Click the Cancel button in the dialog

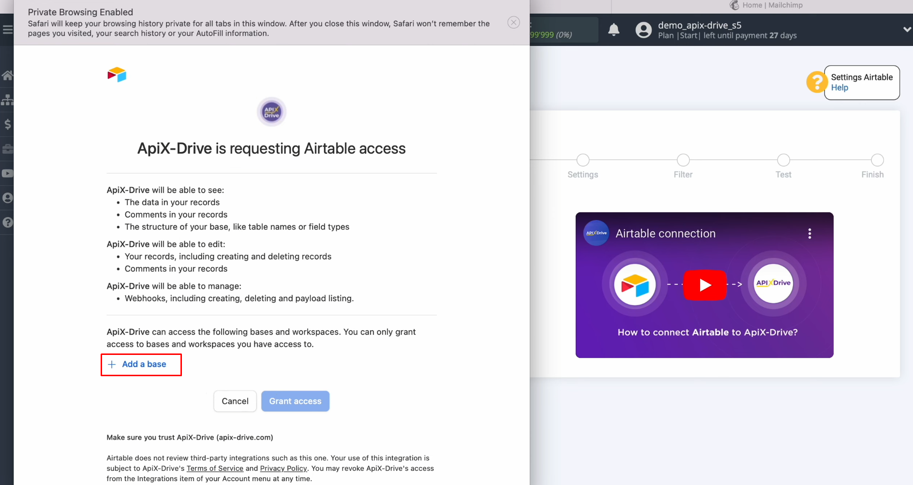click(x=235, y=401)
